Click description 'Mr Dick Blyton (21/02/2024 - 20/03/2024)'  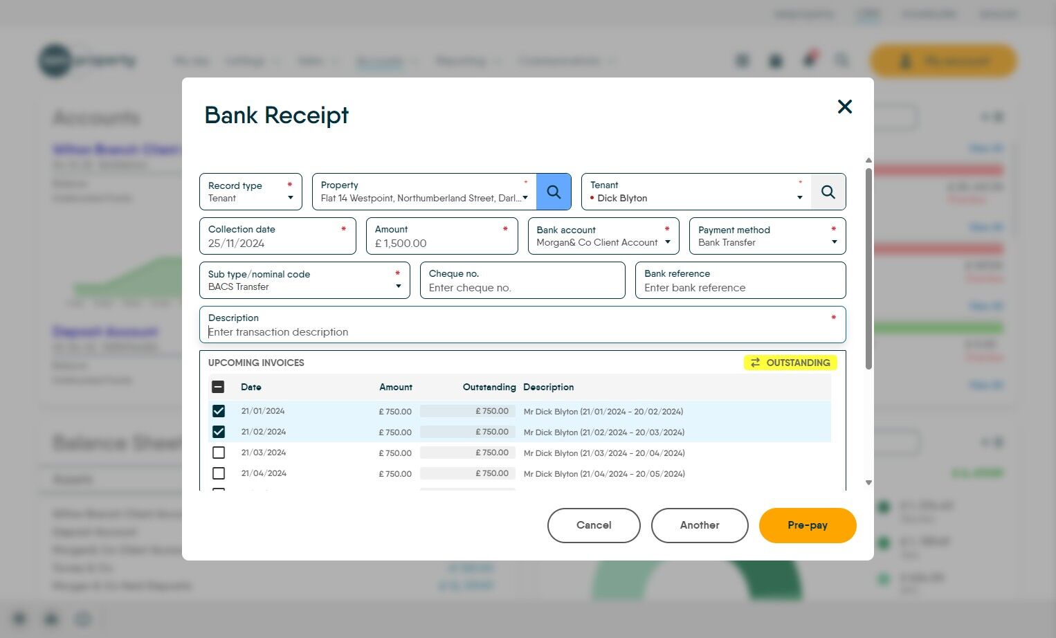[x=604, y=432]
